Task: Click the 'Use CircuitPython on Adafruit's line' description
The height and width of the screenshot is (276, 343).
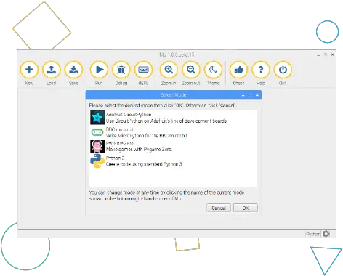Action: click(166, 121)
